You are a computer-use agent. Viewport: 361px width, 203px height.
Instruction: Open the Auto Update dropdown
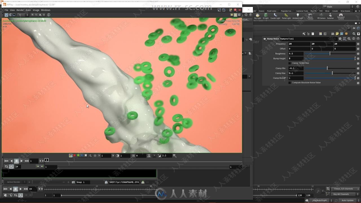[x=349, y=200]
